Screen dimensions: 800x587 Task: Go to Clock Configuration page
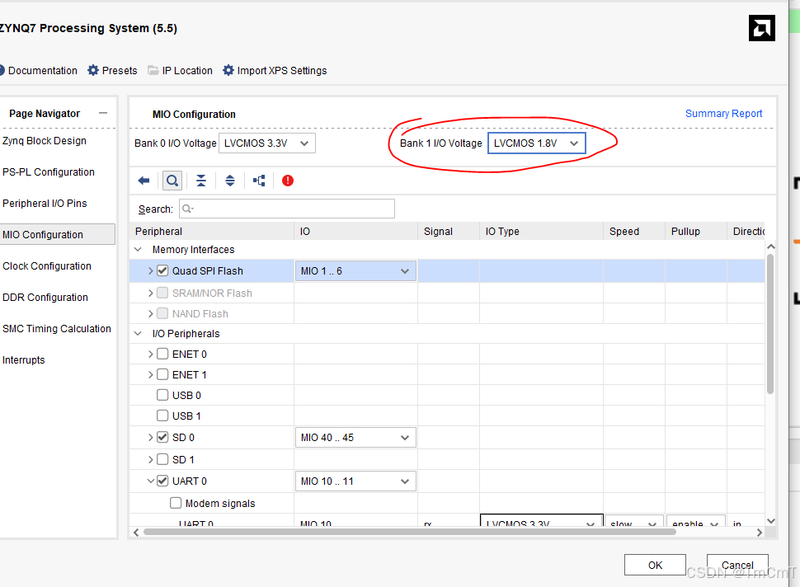click(47, 266)
